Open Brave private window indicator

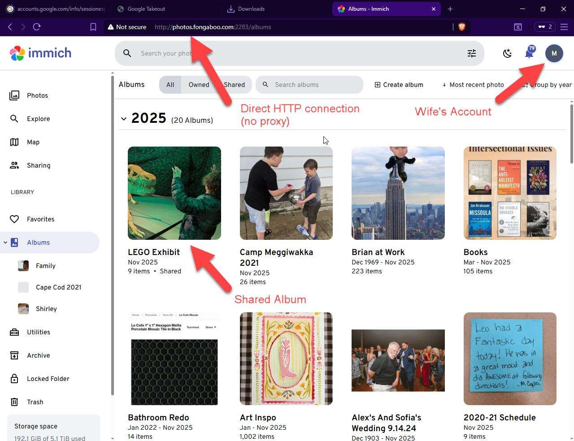coord(545,27)
